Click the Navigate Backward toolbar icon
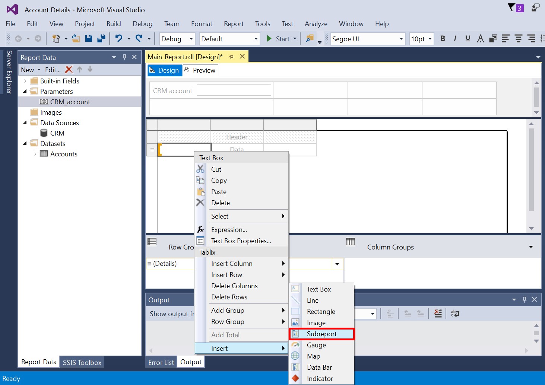 pos(18,38)
